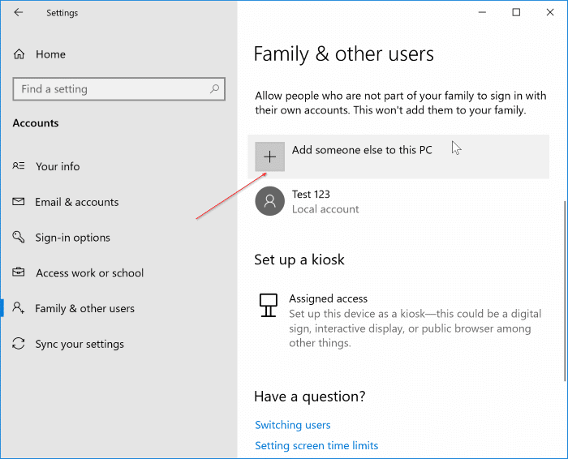Viewport: 568px width, 459px height.
Task: Click the vertical scrollbar on the right
Action: (x=565, y=291)
